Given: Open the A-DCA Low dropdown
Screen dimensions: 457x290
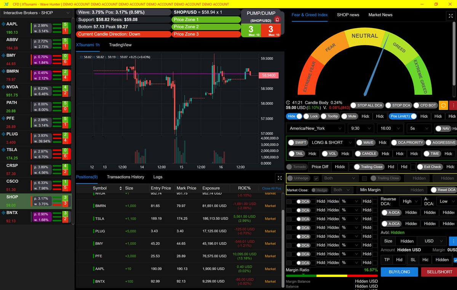Looking at the screenshot, I should 447,202.
